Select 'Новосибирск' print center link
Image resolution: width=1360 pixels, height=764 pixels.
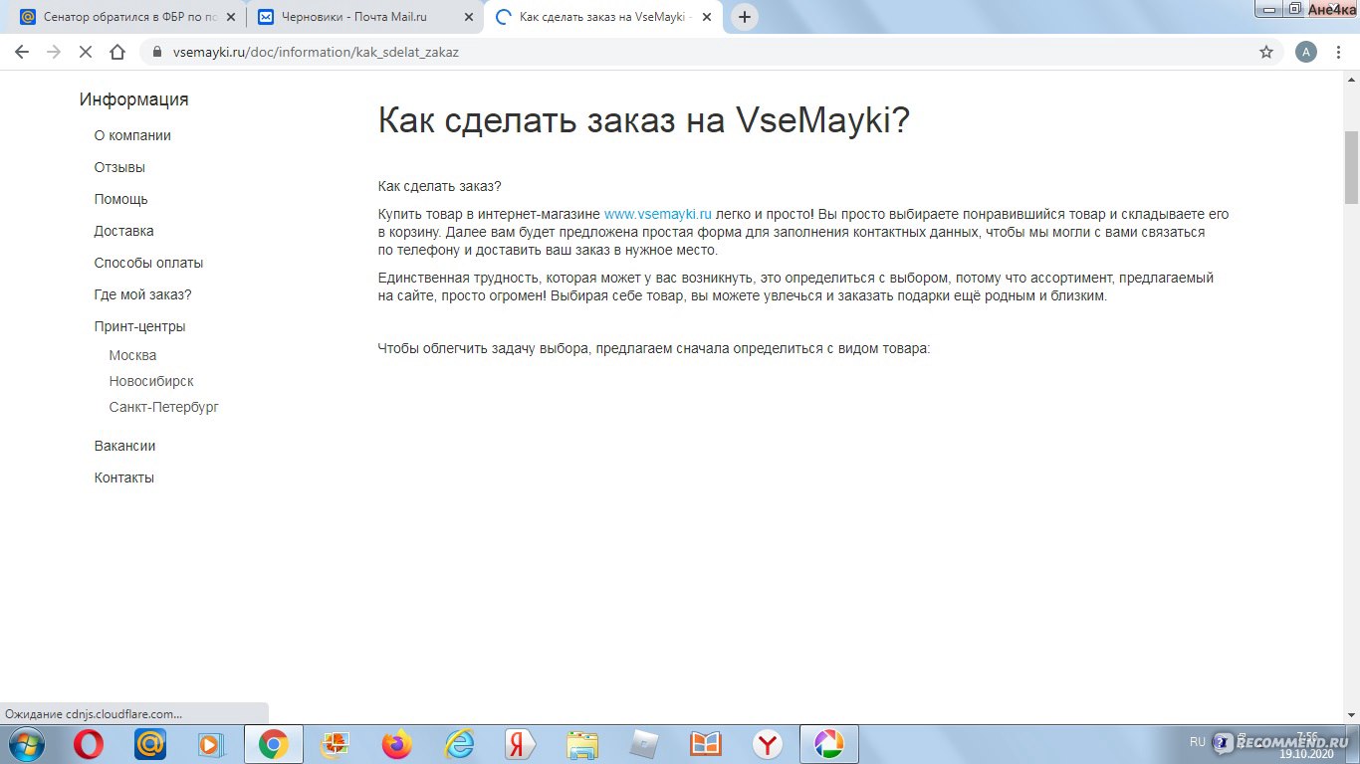(x=151, y=381)
